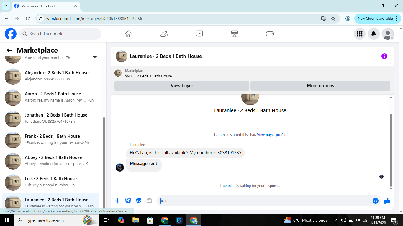403x226 pixels.
Task: Open the weather widget Mostly cloudy
Action: pyautogui.click(x=306, y=220)
